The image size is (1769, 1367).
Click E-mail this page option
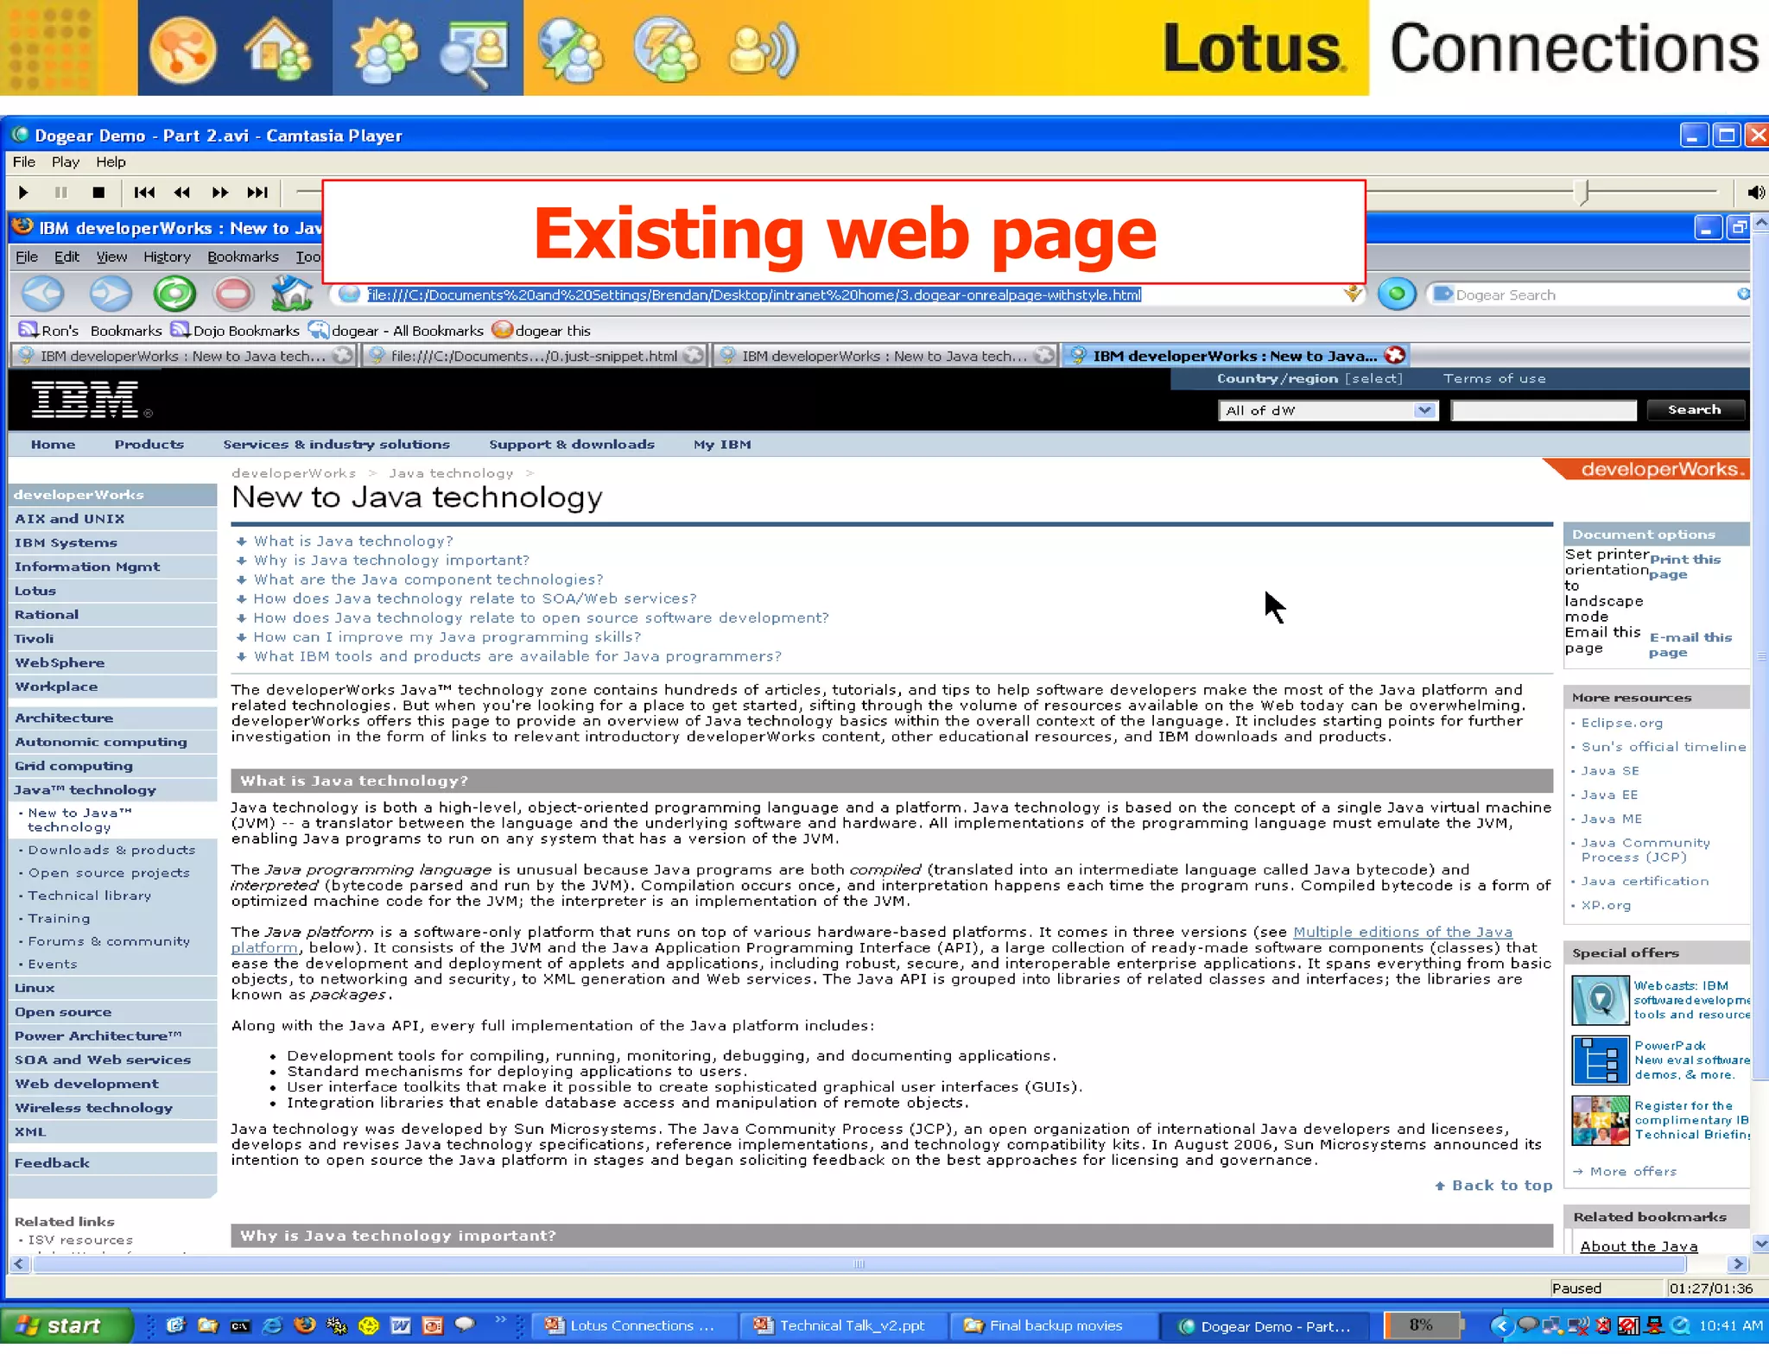1690,644
